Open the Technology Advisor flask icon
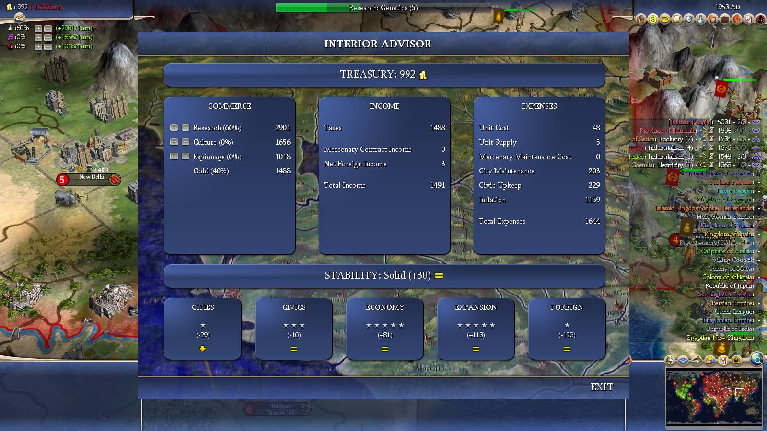 [701, 20]
